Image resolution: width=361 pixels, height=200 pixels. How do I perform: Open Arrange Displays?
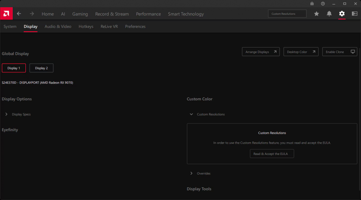click(261, 52)
